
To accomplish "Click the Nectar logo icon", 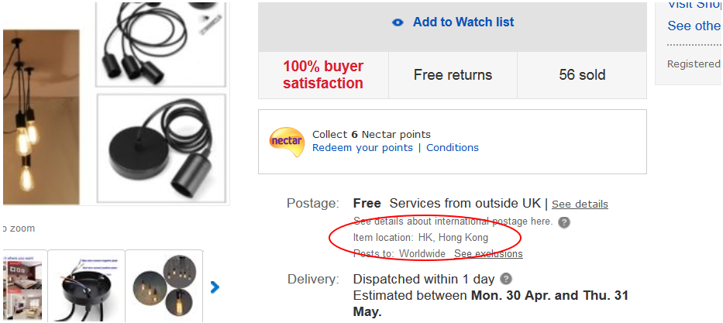I will (286, 141).
